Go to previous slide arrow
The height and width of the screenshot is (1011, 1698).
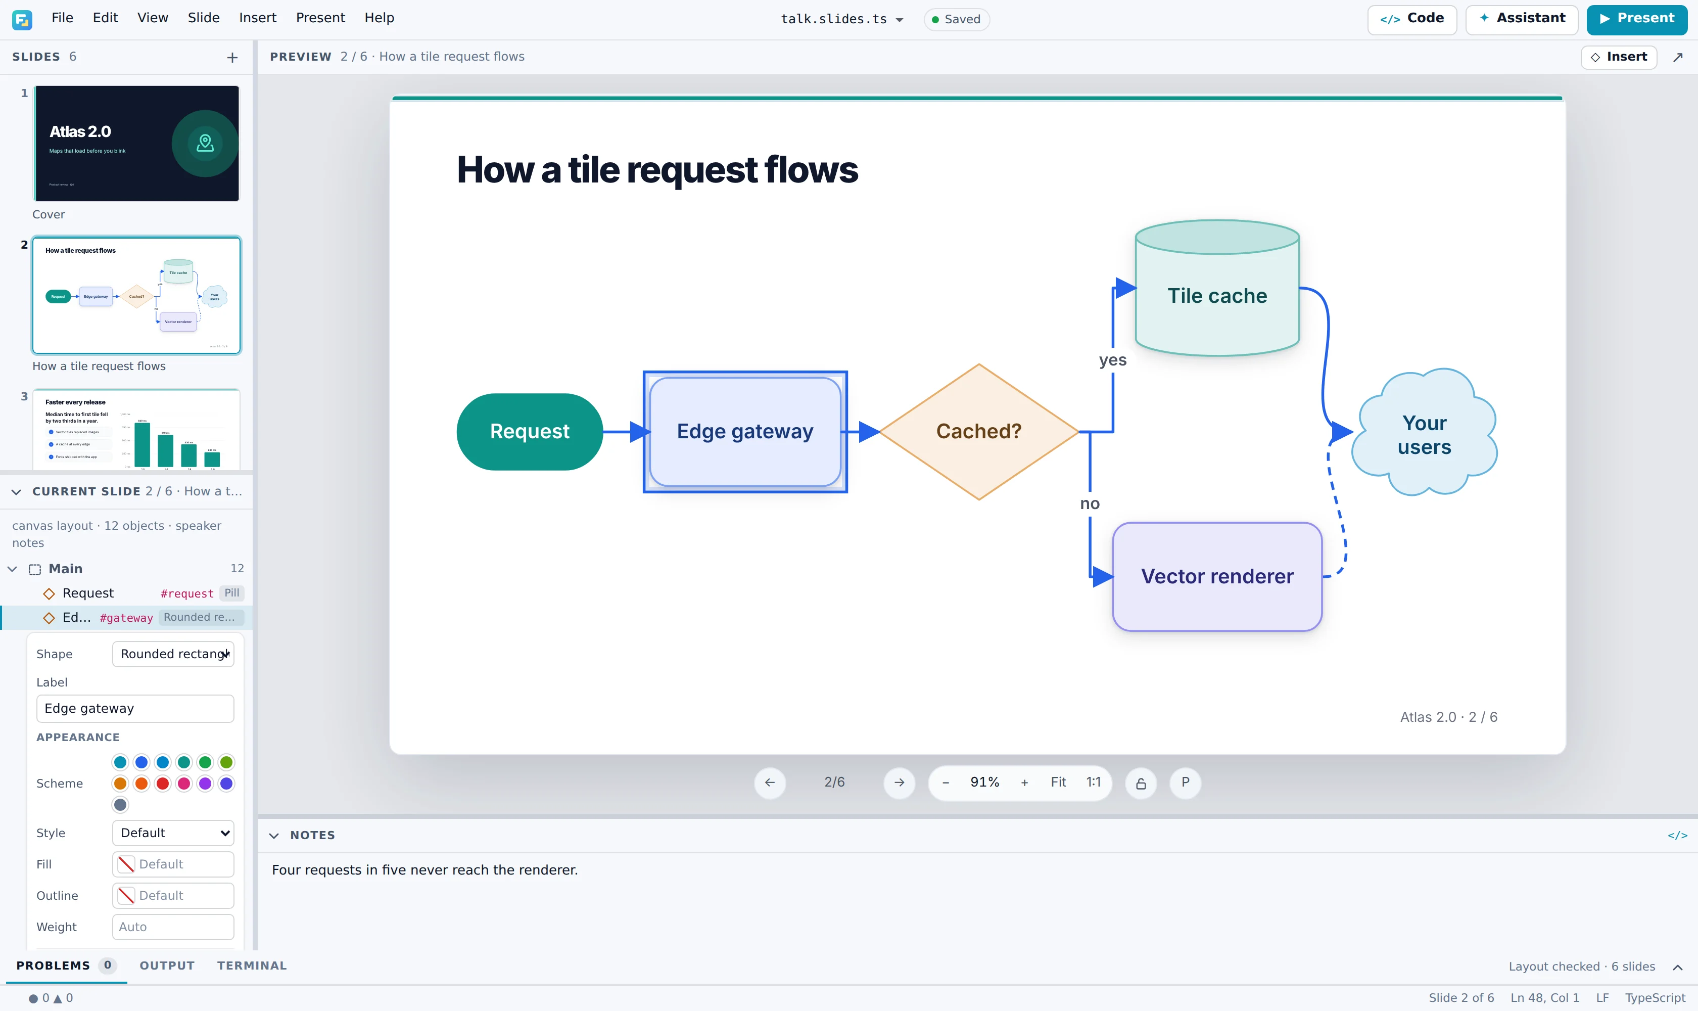pos(770,782)
